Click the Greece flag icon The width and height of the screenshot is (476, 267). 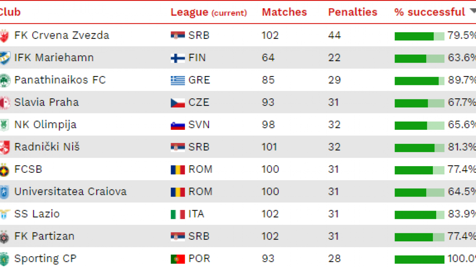[178, 80]
